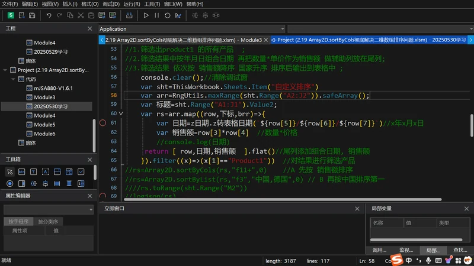This screenshot has width=474, height=266.
Task: Click the 名称 column header in locals
Action: click(387, 223)
